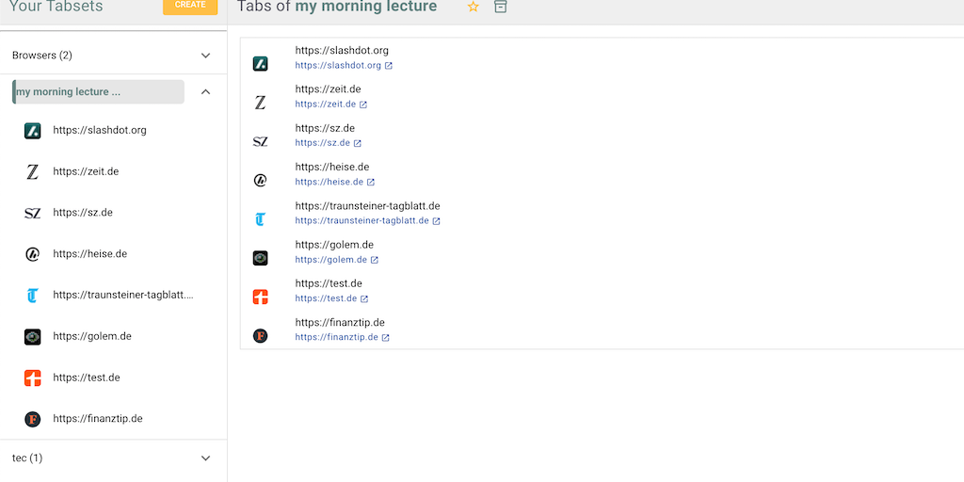Click the external-link icon after zeit.de link
Screen dimensions: 964x482
click(x=363, y=104)
